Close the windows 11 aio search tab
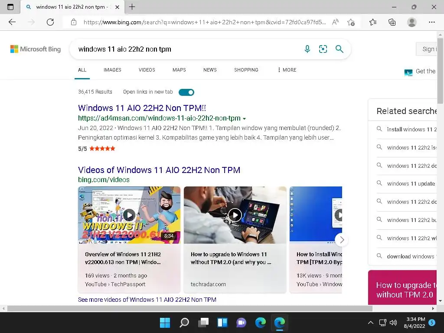Image resolution: width=444 pixels, height=333 pixels. click(117, 7)
